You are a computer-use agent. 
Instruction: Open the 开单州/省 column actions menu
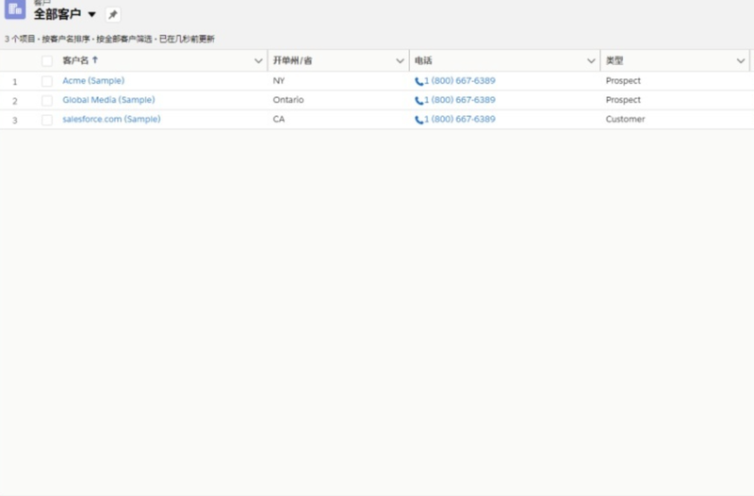(400, 61)
